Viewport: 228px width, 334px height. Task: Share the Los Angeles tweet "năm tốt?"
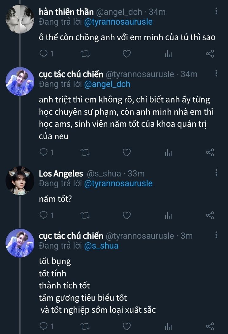pos(210,215)
